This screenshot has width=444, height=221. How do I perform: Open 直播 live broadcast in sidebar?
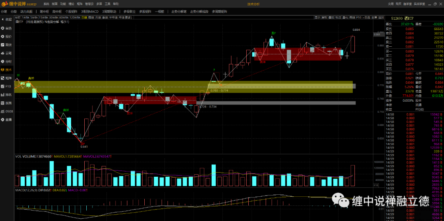pos(6,120)
